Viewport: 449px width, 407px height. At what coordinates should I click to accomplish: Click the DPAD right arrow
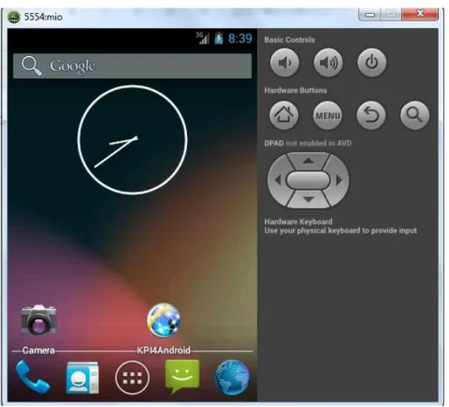tap(339, 180)
